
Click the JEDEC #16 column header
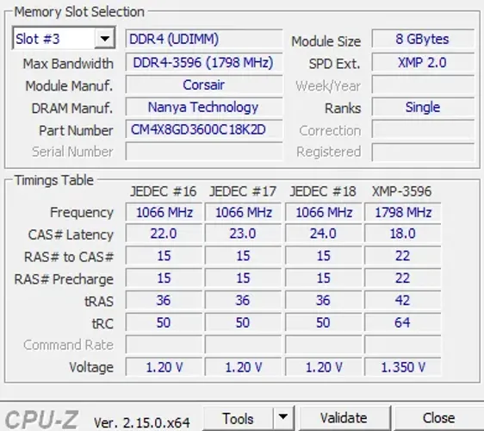click(x=164, y=191)
